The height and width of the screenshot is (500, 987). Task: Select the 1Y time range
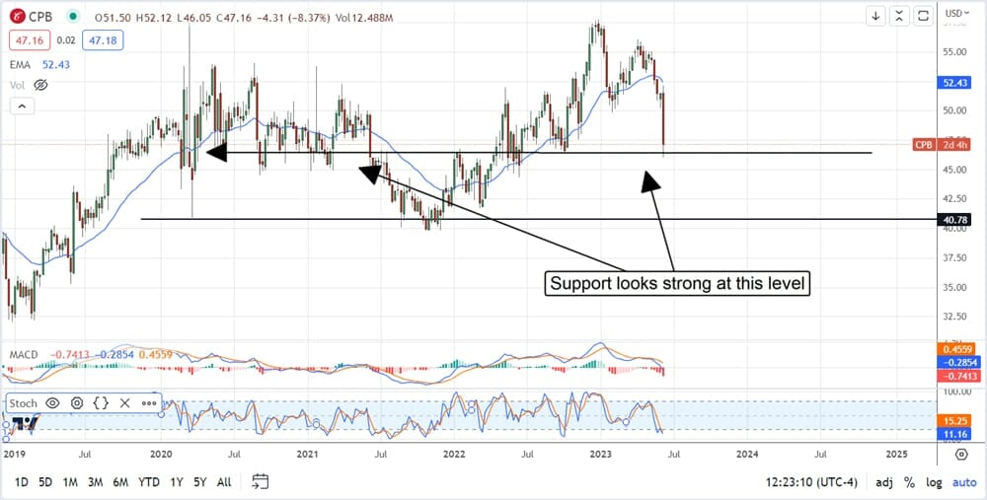pos(176,482)
